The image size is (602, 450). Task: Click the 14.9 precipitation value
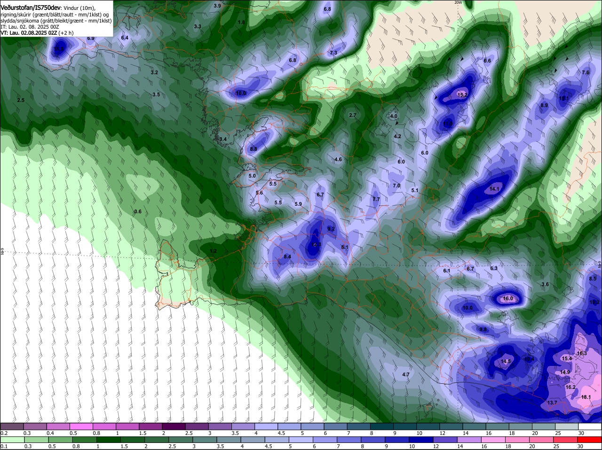pyautogui.click(x=565, y=372)
